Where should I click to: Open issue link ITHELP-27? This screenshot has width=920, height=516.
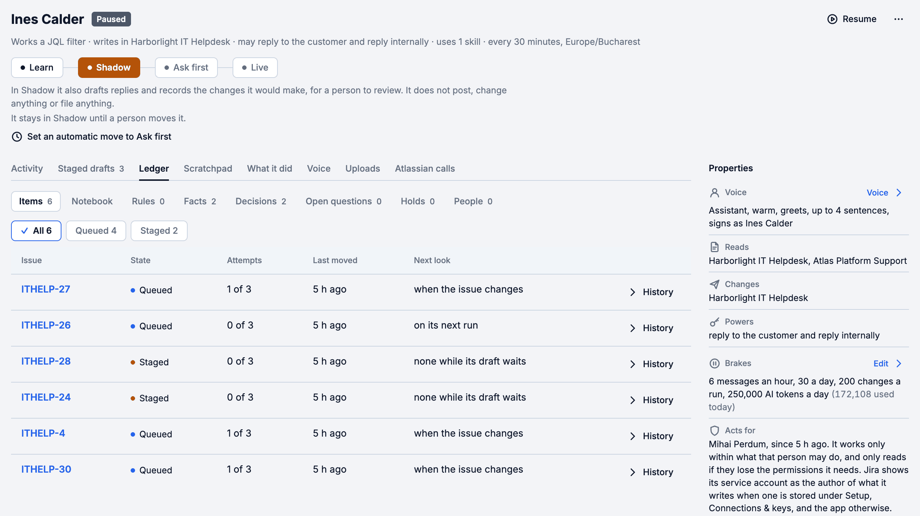click(46, 289)
